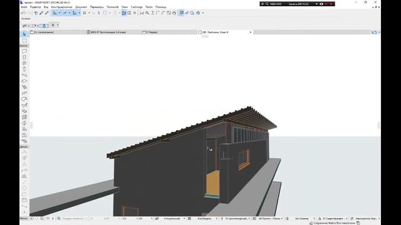This screenshot has height=225, width=401.
Task: Open the Редактор menu
Action: pos(35,7)
